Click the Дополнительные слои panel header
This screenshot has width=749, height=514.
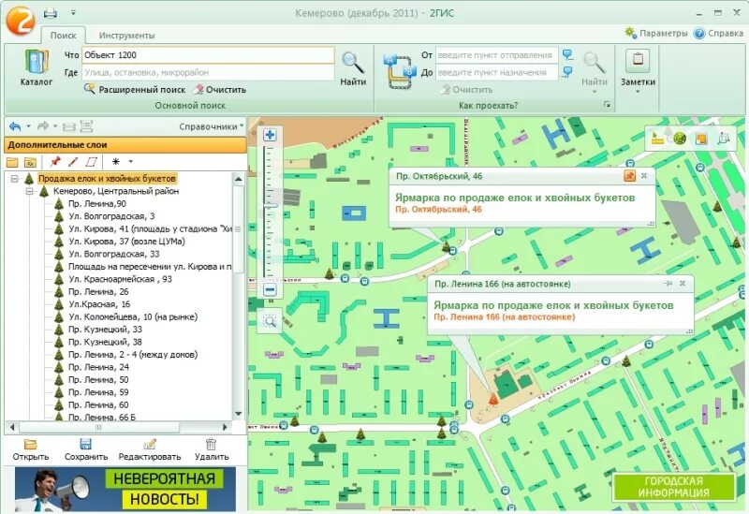pos(125,145)
